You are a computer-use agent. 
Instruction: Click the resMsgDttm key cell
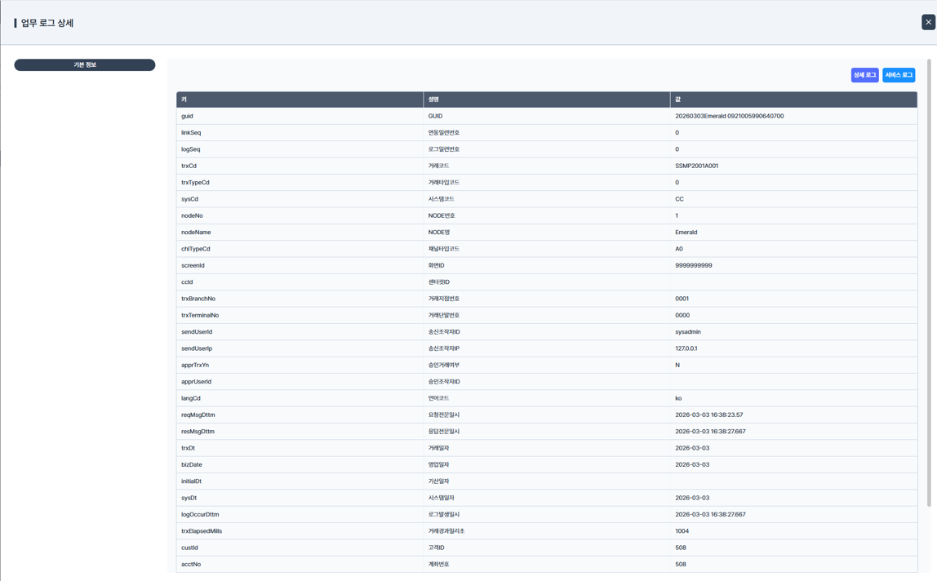[x=300, y=431]
